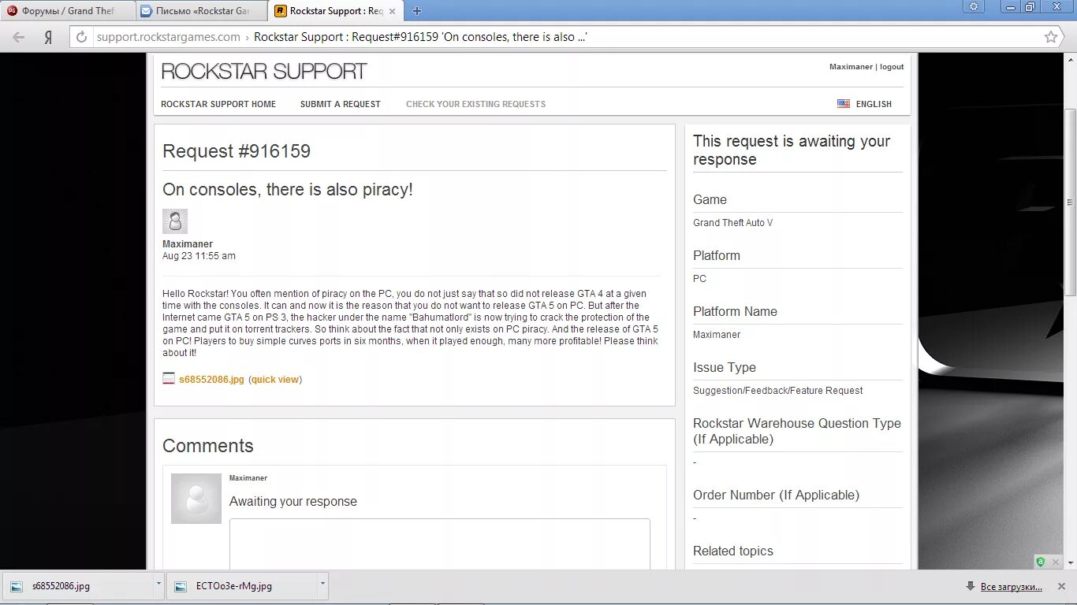Click the ROCKSTAR SUPPORT logo
Image resolution: width=1077 pixels, height=605 pixels.
pos(264,71)
